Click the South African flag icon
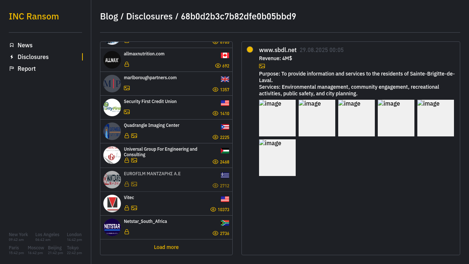Image resolution: width=469 pixels, height=264 pixels. point(225,223)
